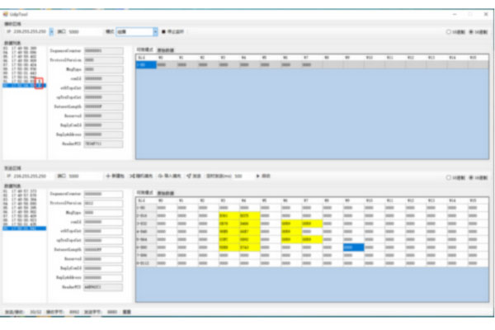Switch to visual mode tab in send area

(x=145, y=192)
